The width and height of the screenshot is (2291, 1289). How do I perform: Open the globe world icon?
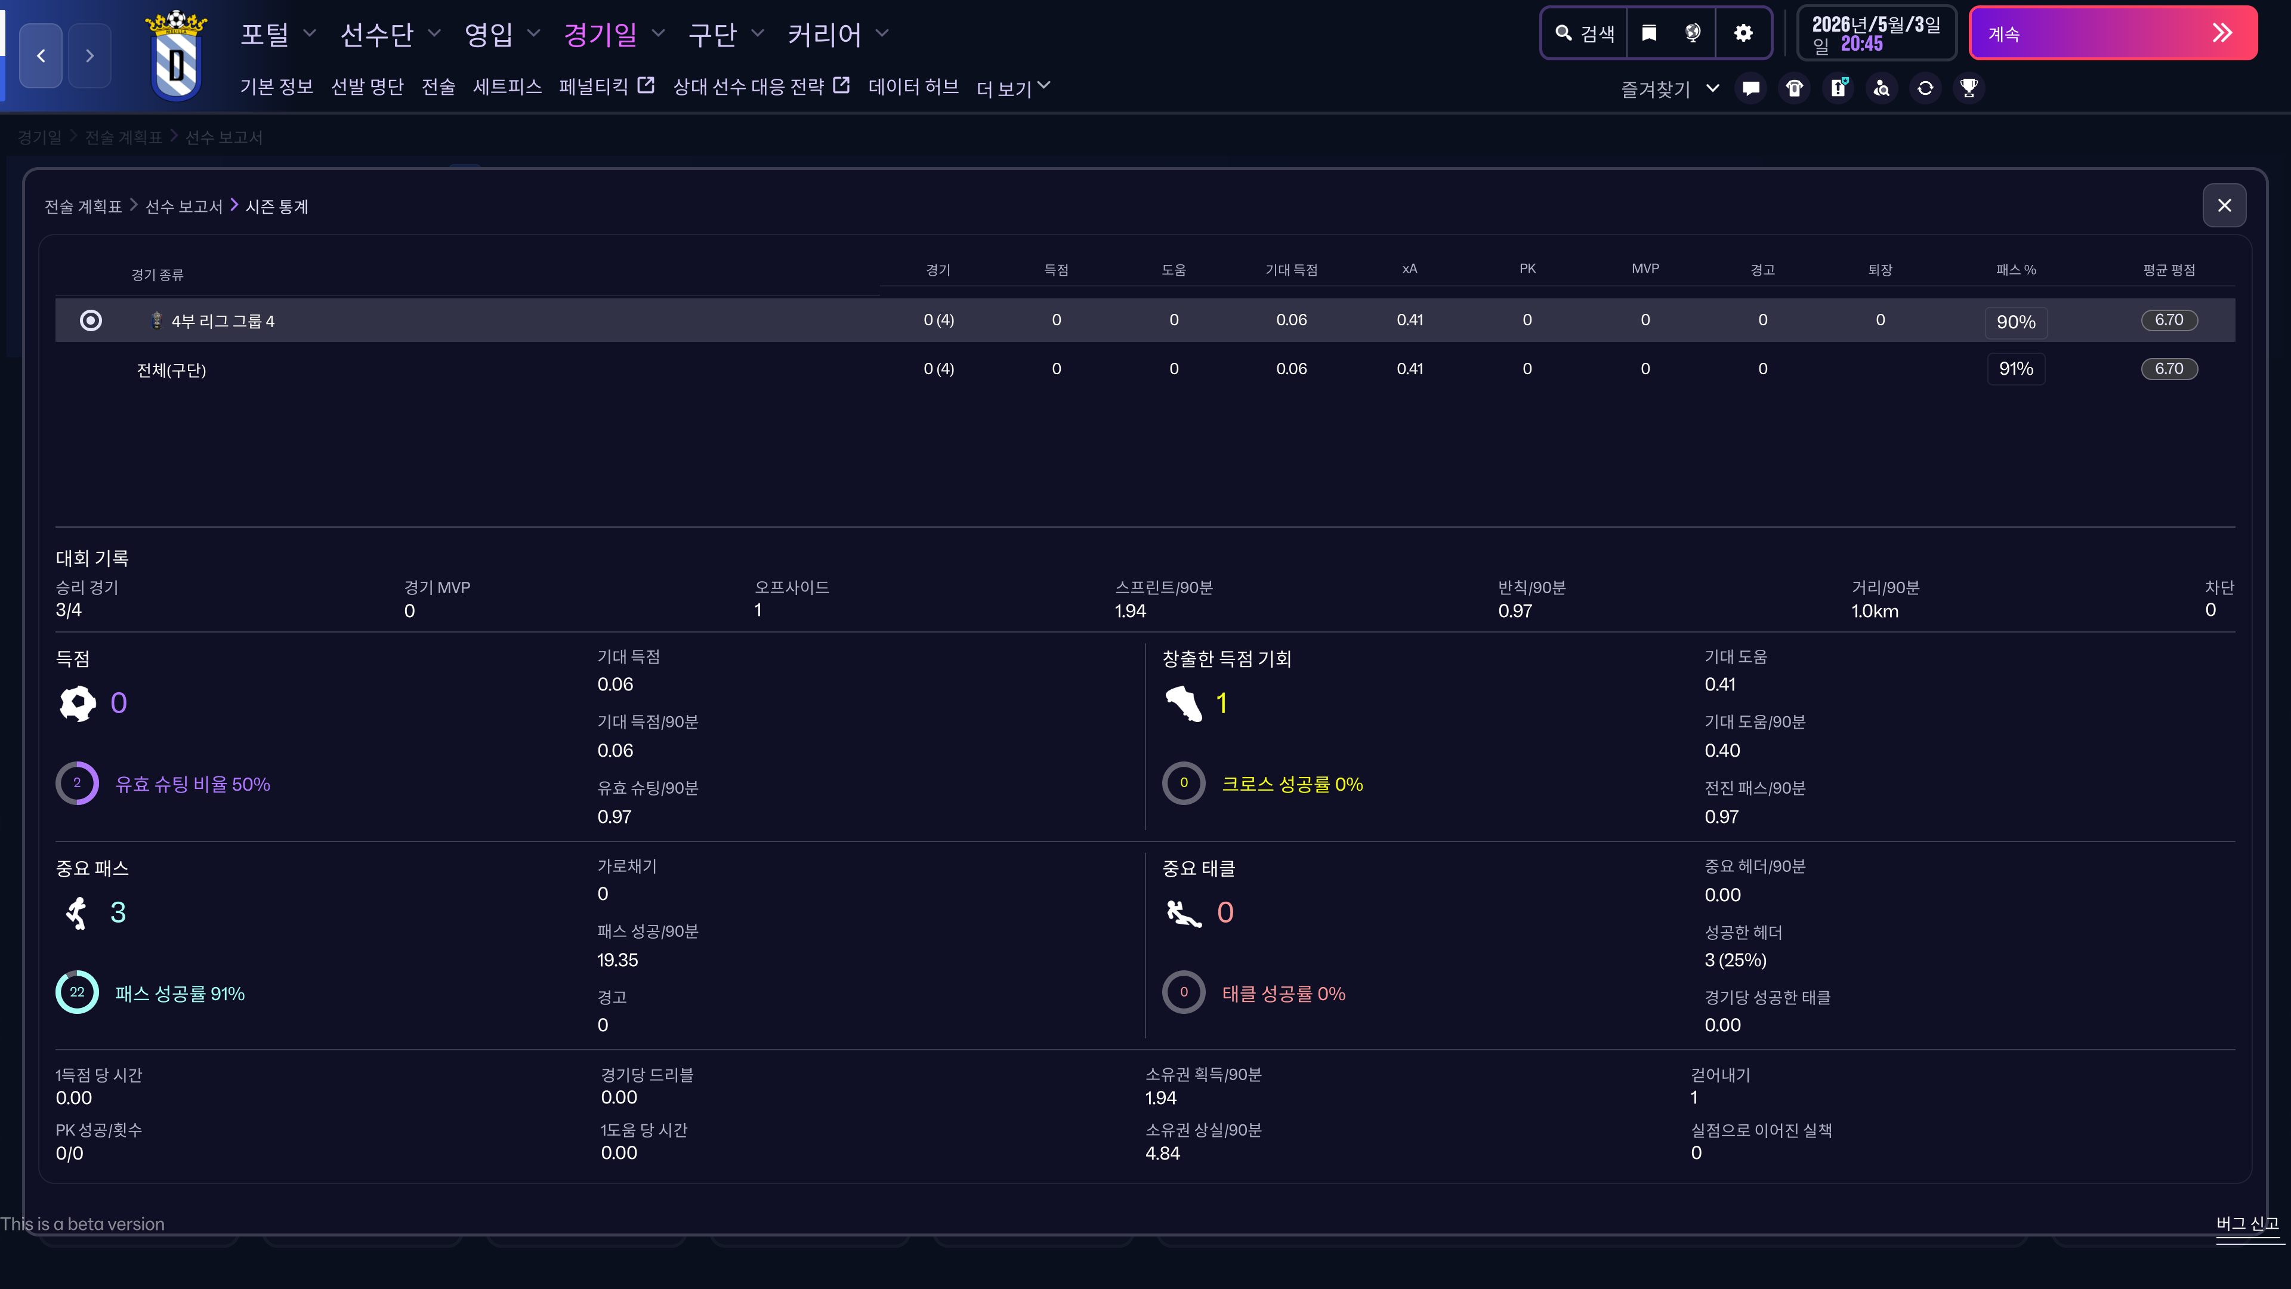1693,34
